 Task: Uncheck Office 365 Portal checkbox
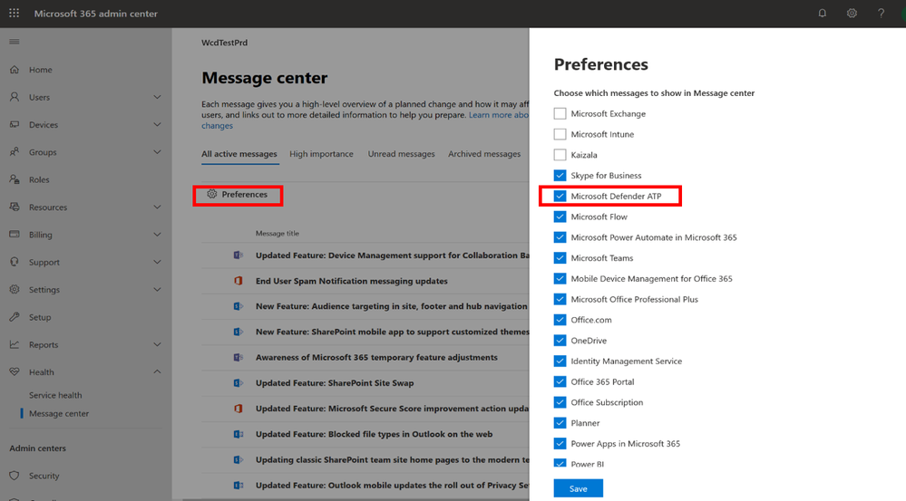click(560, 381)
